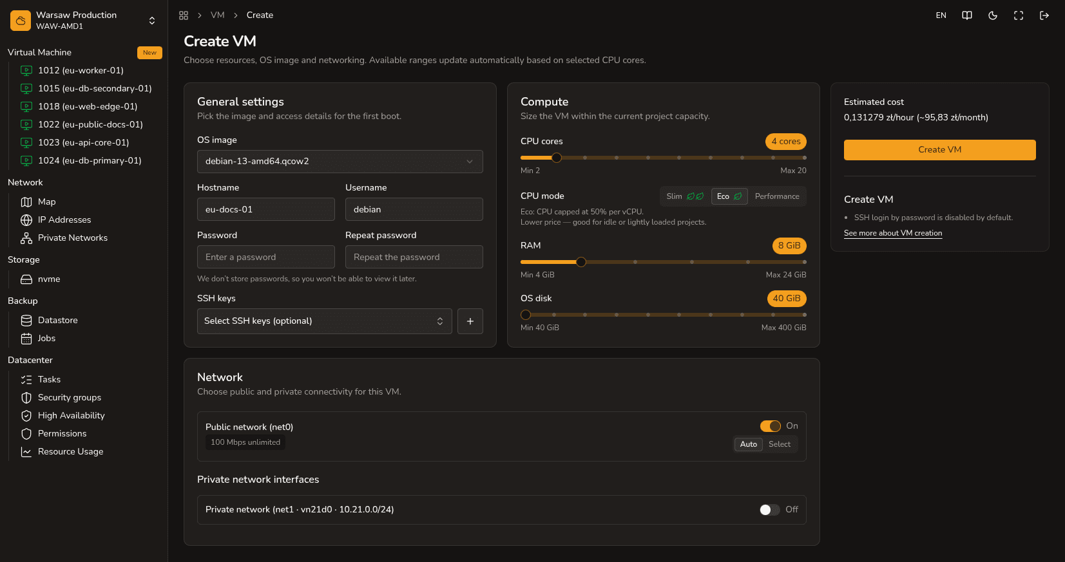
Task: Select Slim CPU mode
Action: coord(685,196)
